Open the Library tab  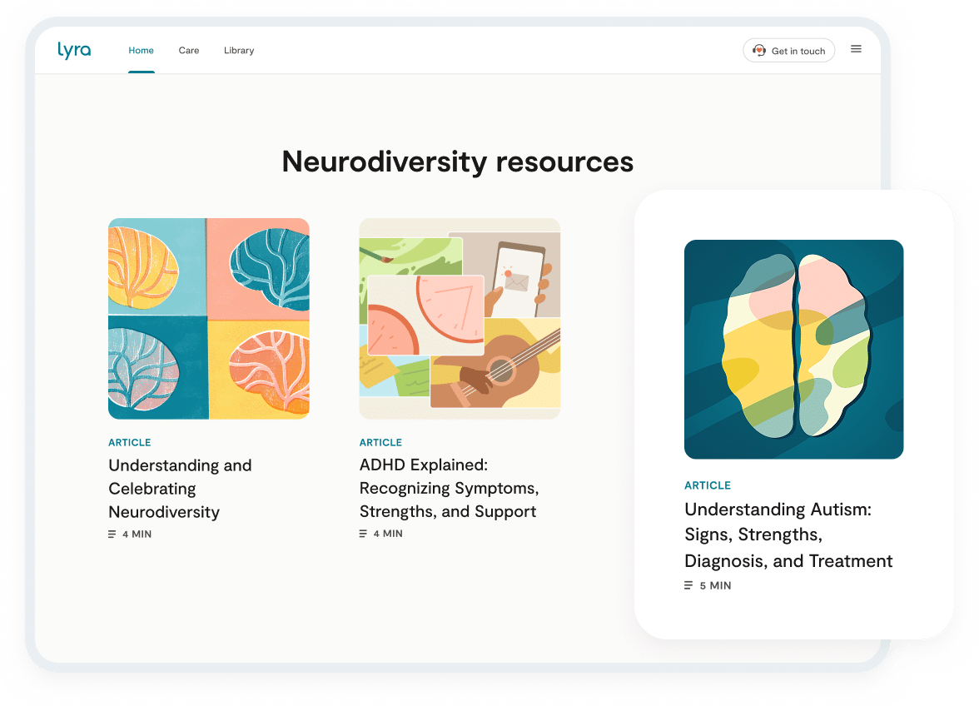click(x=239, y=51)
